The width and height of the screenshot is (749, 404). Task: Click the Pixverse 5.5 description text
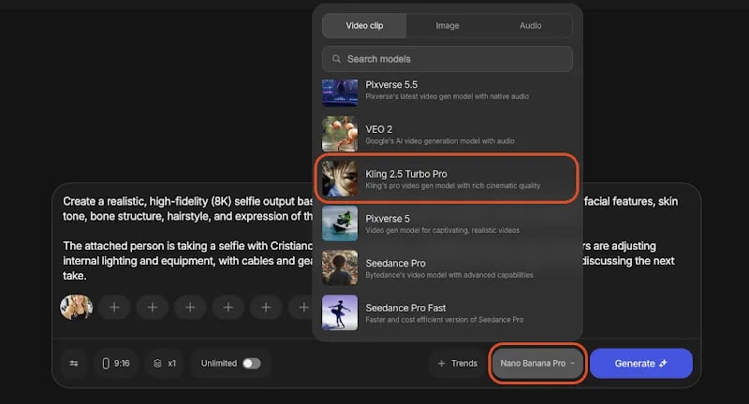pos(448,97)
